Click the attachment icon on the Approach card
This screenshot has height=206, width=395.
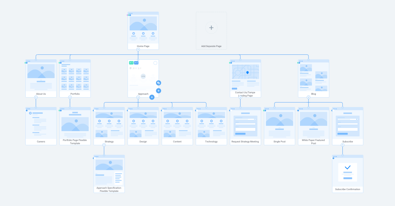(x=138, y=68)
